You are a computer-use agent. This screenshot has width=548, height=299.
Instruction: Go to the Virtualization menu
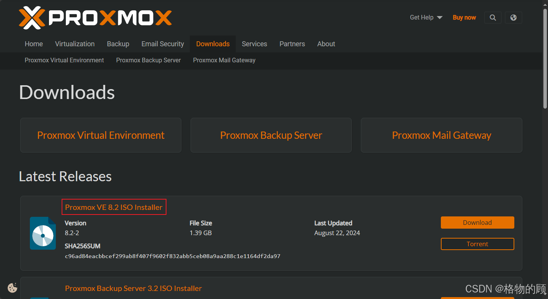point(75,44)
